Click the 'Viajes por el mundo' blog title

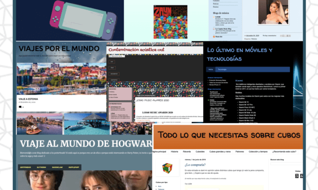coord(59,49)
